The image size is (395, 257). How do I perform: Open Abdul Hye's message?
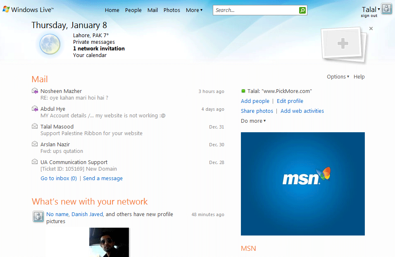coord(53,109)
